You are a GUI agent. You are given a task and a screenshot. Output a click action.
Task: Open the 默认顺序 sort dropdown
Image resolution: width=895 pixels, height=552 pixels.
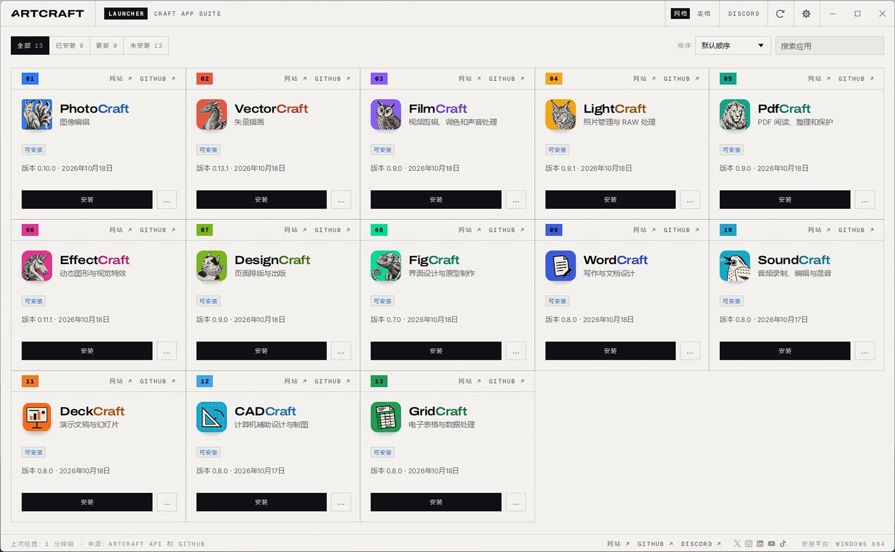tap(733, 46)
